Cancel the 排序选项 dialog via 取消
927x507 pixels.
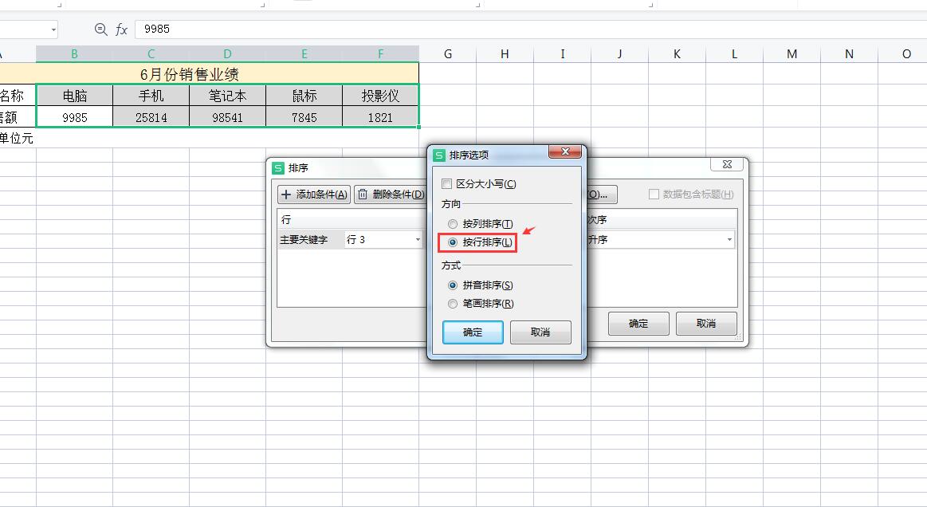[x=540, y=332]
